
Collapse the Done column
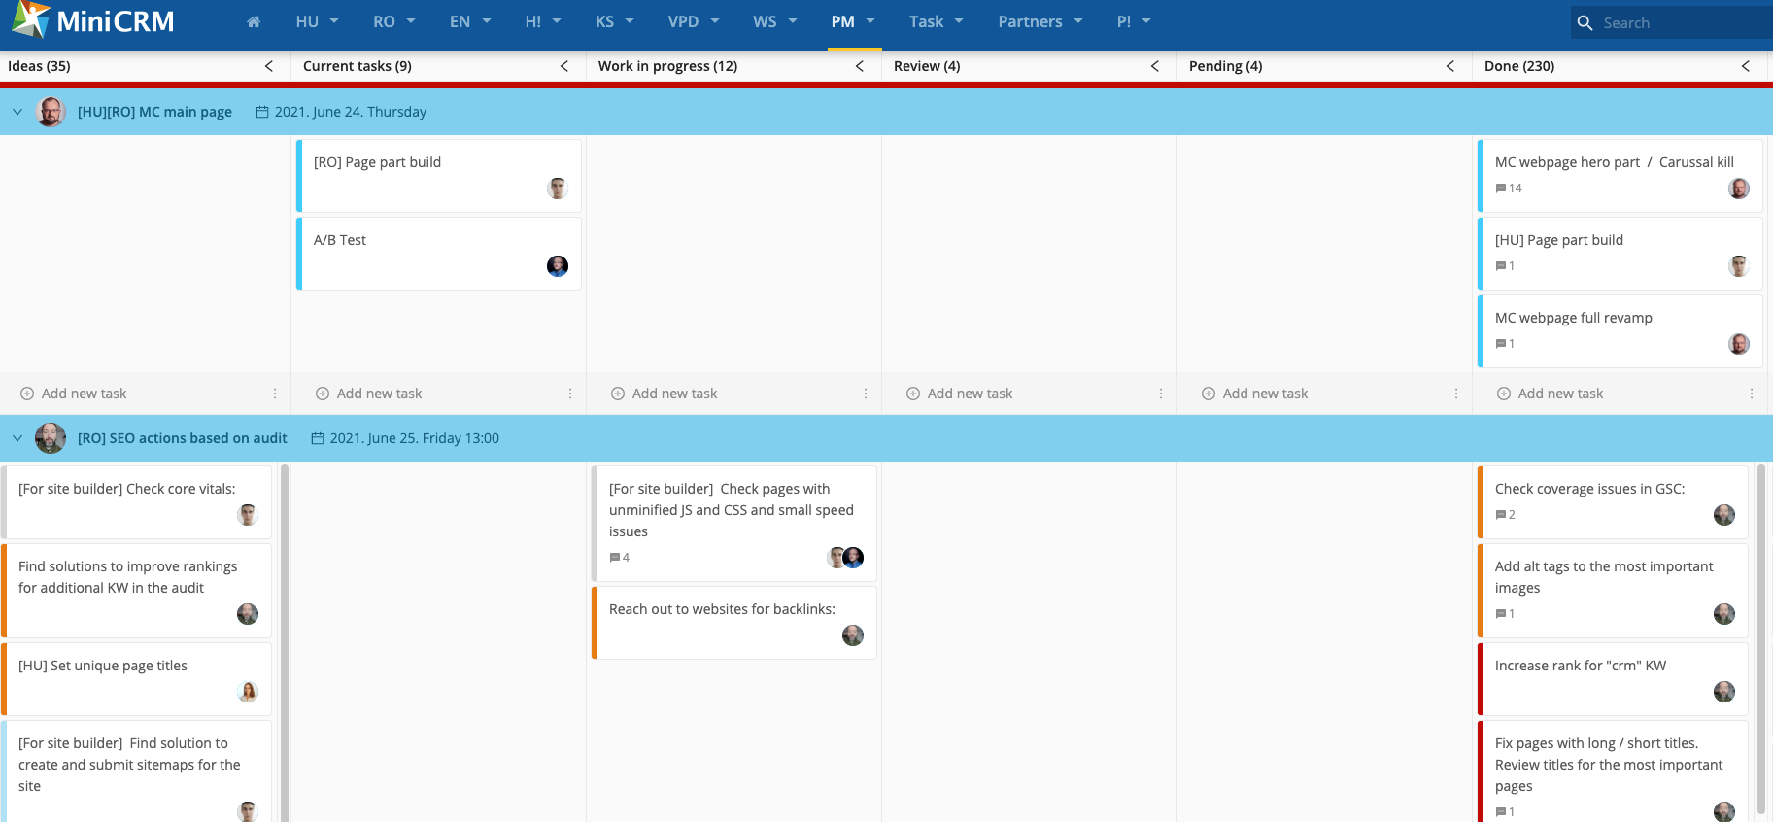click(1746, 66)
